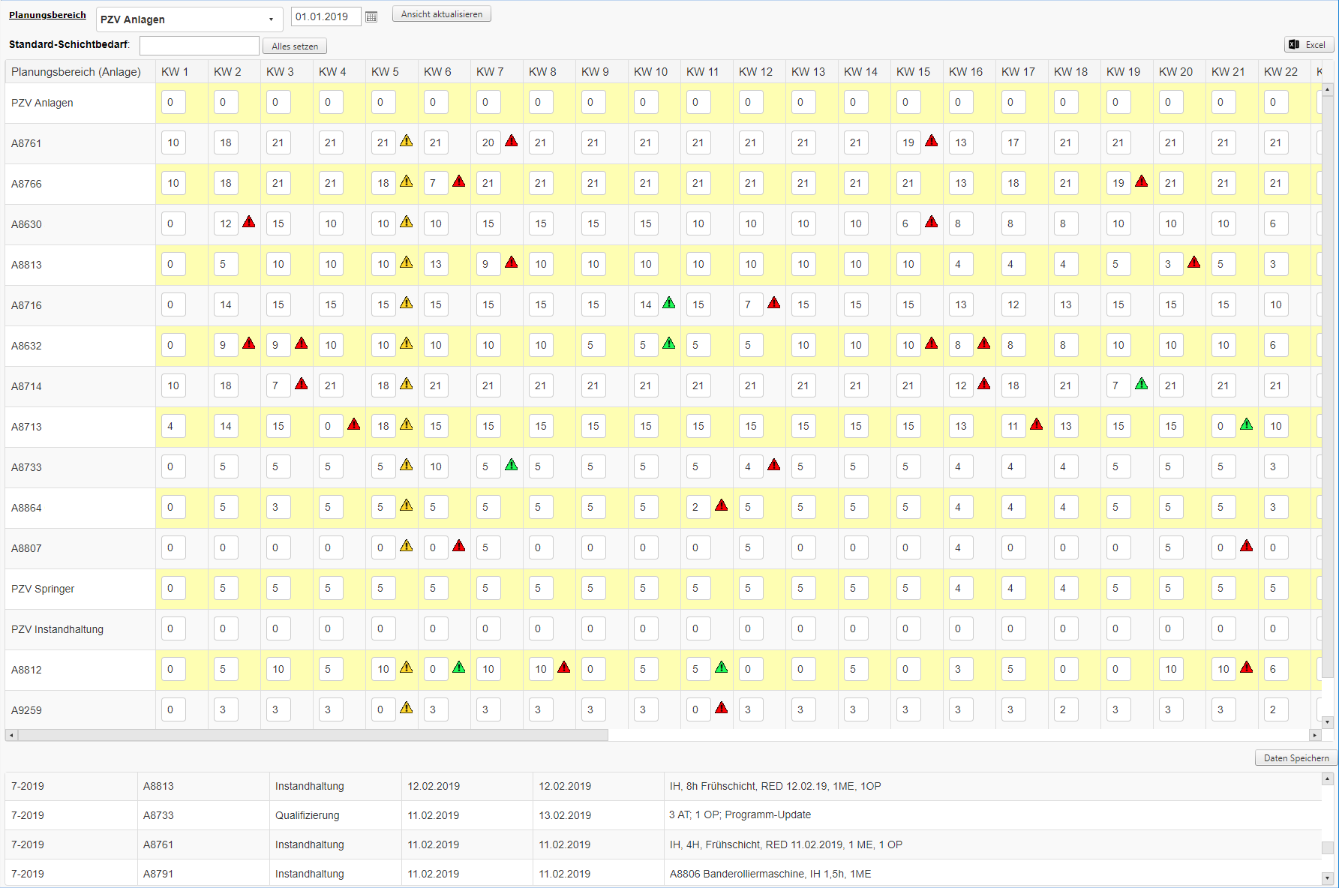Click yellow warning triangle for A8807 KW 5
The image size is (1339, 888).
coord(407,545)
